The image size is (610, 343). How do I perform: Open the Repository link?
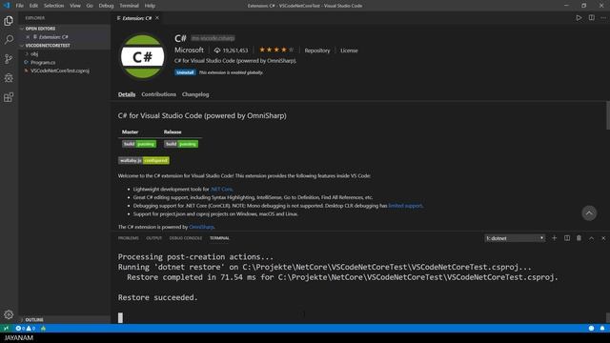point(317,50)
